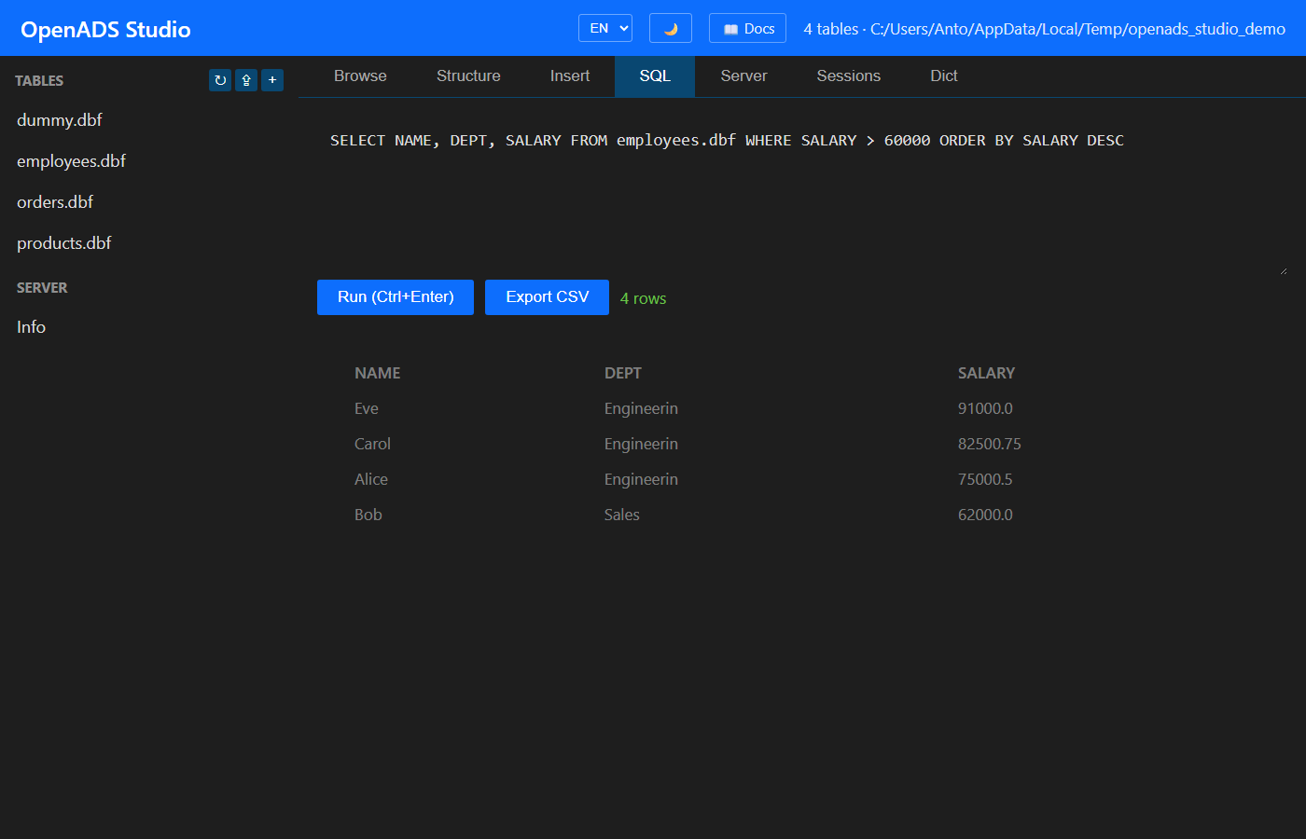
Task: Click the 62000.0 salary value
Action: point(985,515)
